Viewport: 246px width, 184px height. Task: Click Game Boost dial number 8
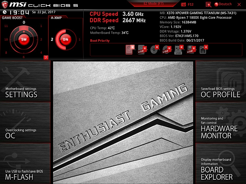[x=6, y=52]
